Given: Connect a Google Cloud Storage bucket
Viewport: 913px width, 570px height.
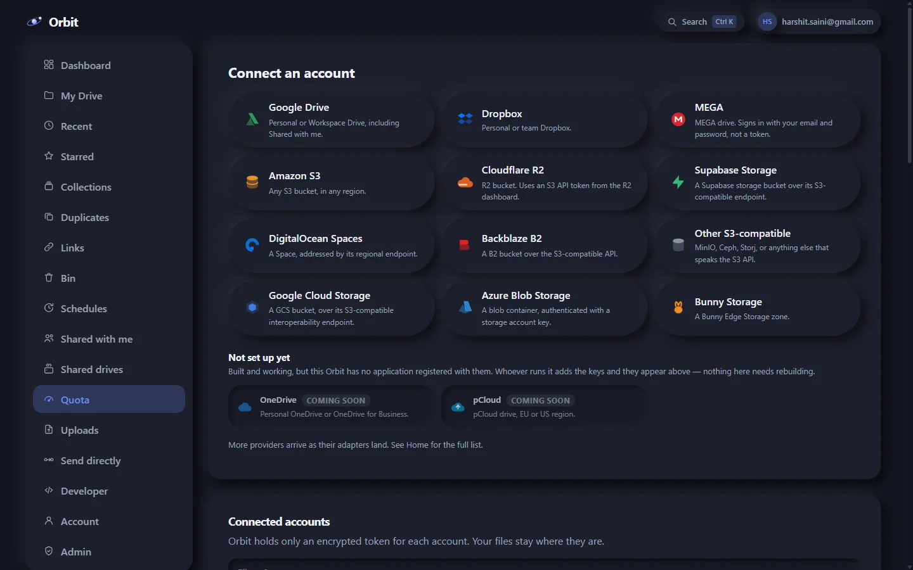Looking at the screenshot, I should coord(332,308).
